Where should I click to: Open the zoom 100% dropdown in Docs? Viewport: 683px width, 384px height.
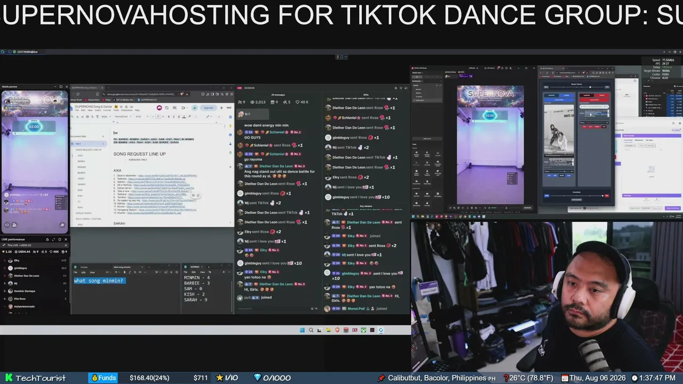[x=107, y=116]
